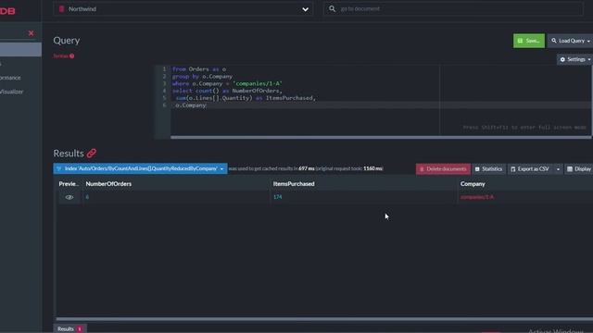Click the database icon beside Northwind
This screenshot has width=593, height=333.
(x=62, y=9)
